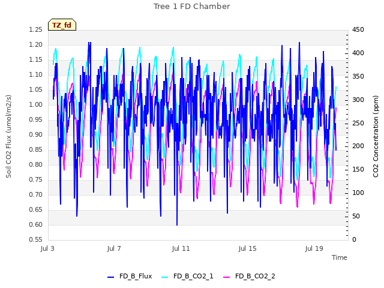Viewport: 384px width, 288px height.
Task: Click the Jul 11 x-axis tick label
Action: click(x=181, y=248)
